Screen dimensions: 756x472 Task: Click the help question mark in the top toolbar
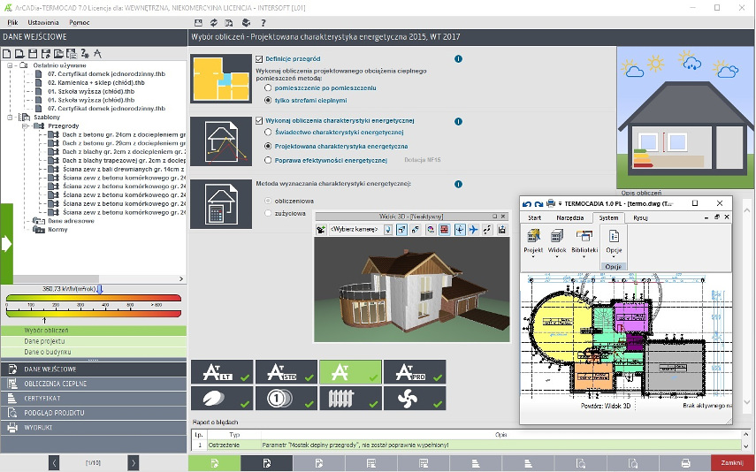pos(263,23)
